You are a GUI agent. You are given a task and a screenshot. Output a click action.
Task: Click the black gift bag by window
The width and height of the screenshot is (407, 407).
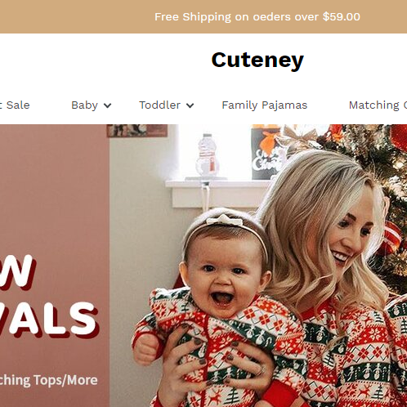click(x=266, y=154)
